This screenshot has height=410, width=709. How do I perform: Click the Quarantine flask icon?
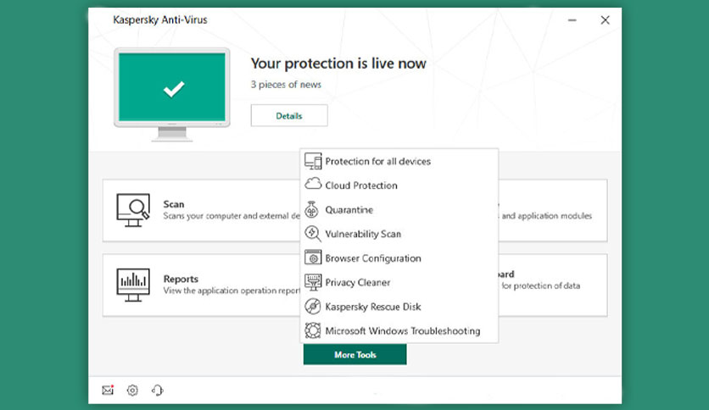(311, 209)
